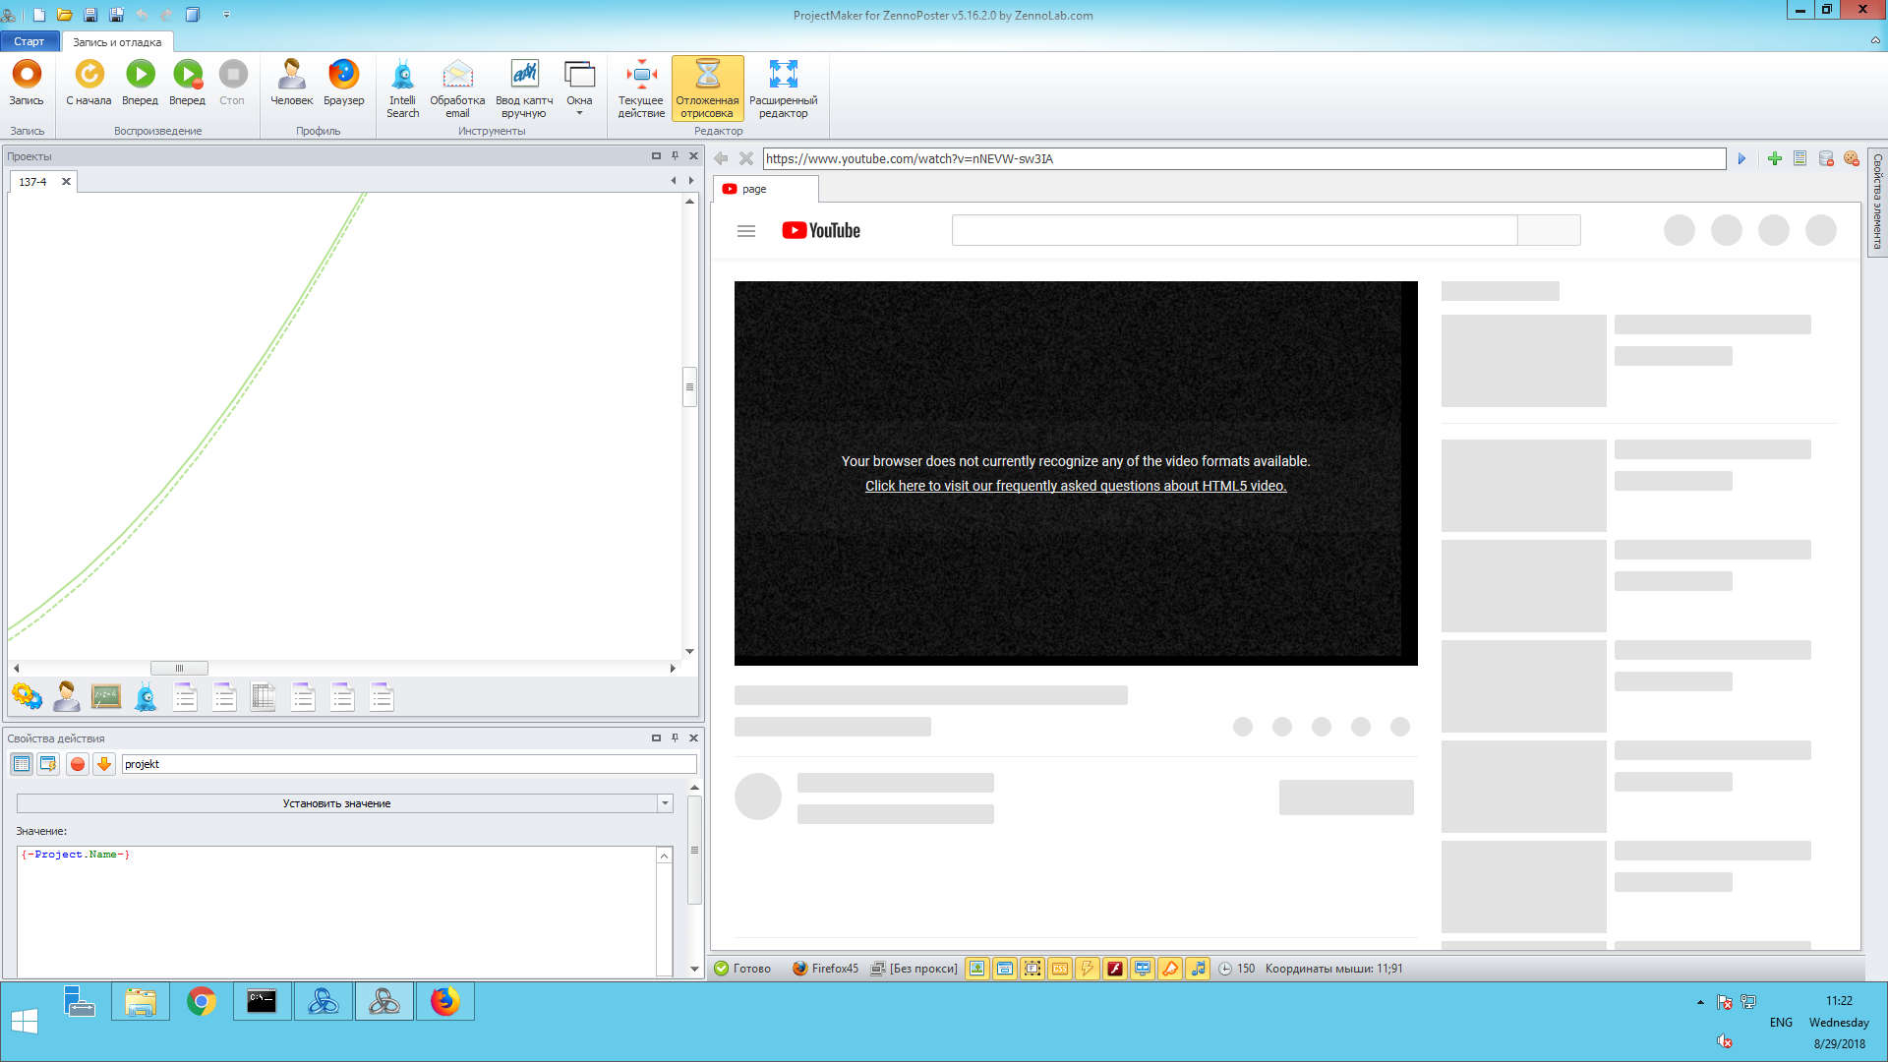Viewport: 1888px width, 1062px height.
Task: Open project with folder icon in title bar
Action: [x=64, y=15]
